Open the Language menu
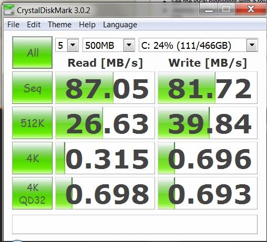 [120, 25]
